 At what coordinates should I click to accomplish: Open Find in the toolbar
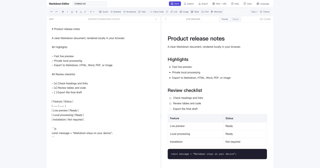[205, 12]
